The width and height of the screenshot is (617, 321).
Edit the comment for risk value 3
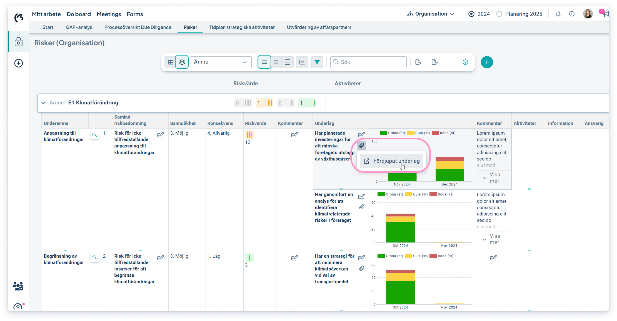pyautogui.click(x=294, y=258)
